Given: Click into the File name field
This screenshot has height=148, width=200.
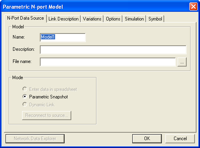Looking at the screenshot, I should pyautogui.click(x=108, y=62).
